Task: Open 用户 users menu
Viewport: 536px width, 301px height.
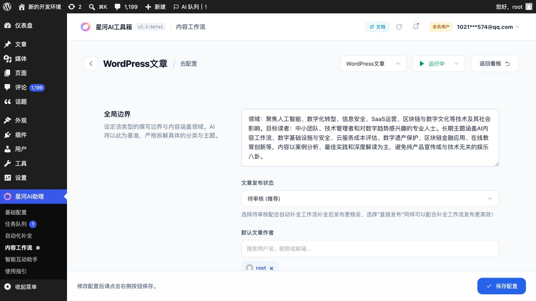Action: [x=33, y=149]
